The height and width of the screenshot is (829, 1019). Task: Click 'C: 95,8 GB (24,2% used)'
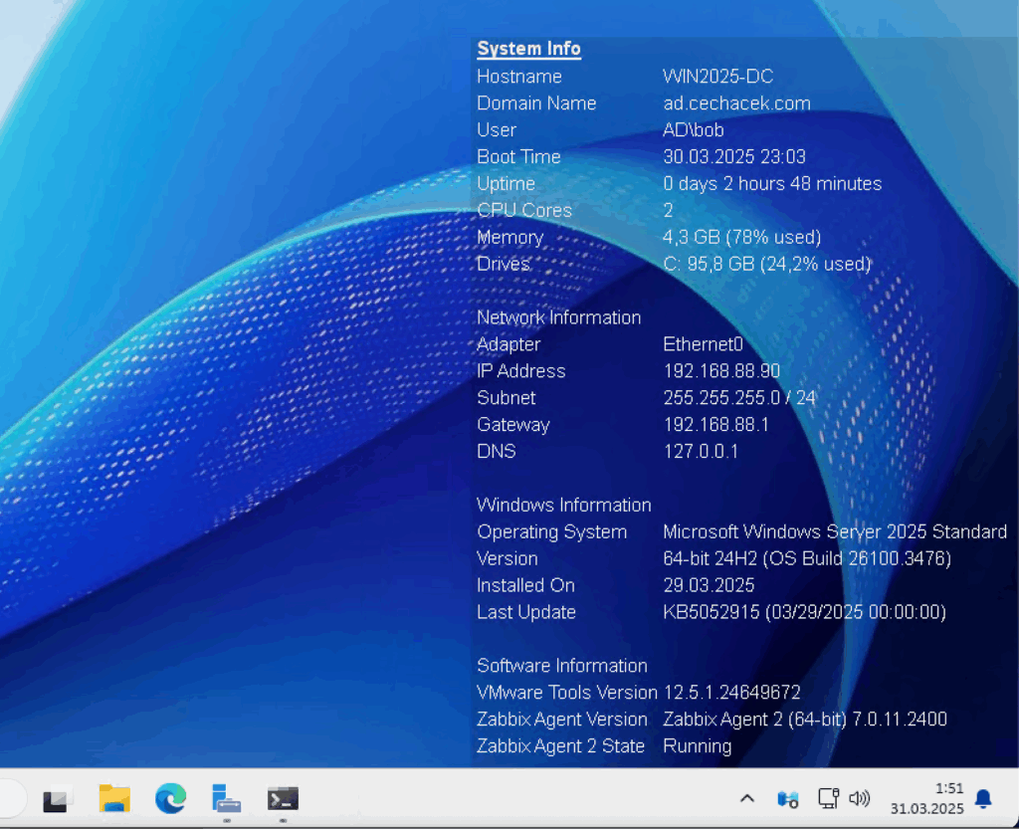(x=767, y=264)
